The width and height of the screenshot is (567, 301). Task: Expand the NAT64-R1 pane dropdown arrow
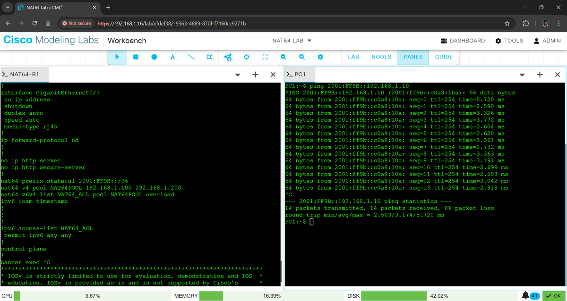point(238,75)
